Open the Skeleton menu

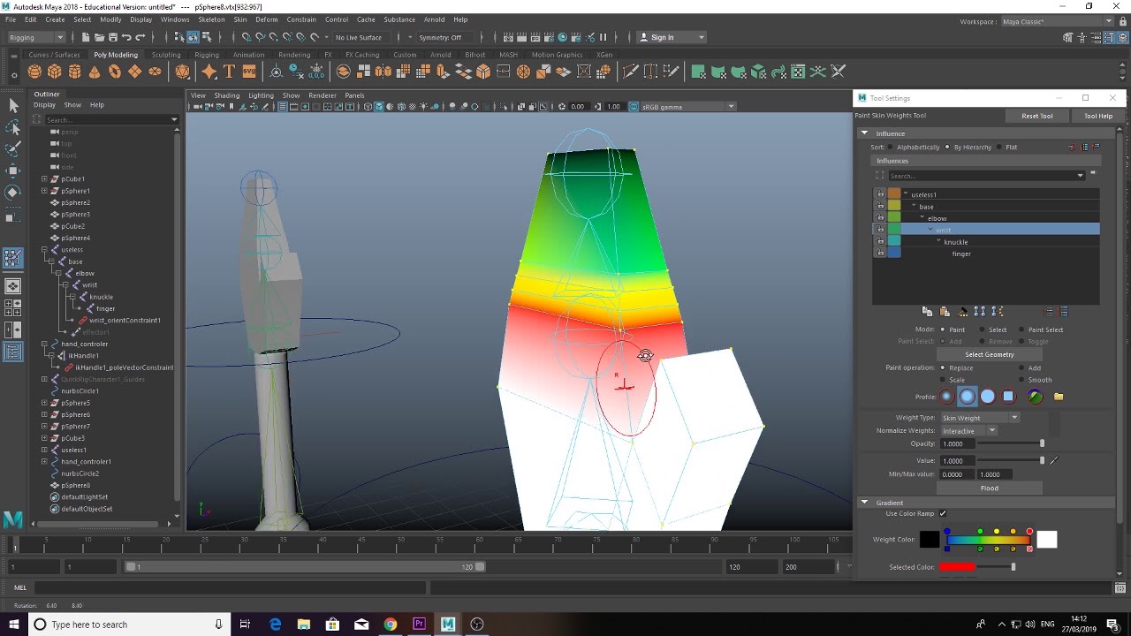[211, 19]
